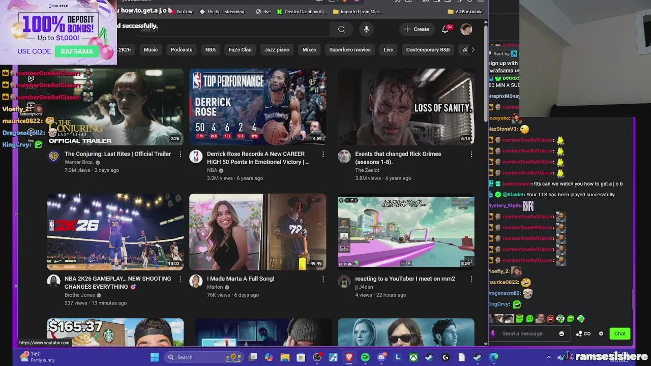651x366 pixels.
Task: Open the NBA channel avatar
Action: click(196, 157)
